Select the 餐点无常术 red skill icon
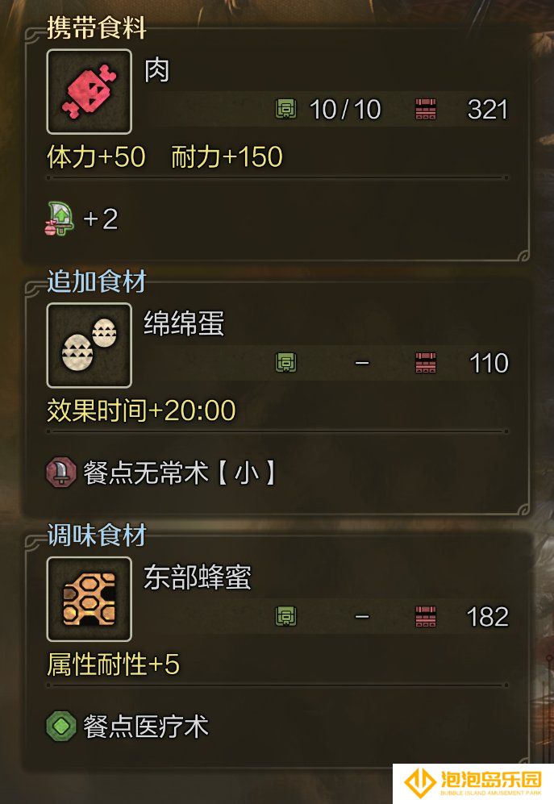 point(61,472)
